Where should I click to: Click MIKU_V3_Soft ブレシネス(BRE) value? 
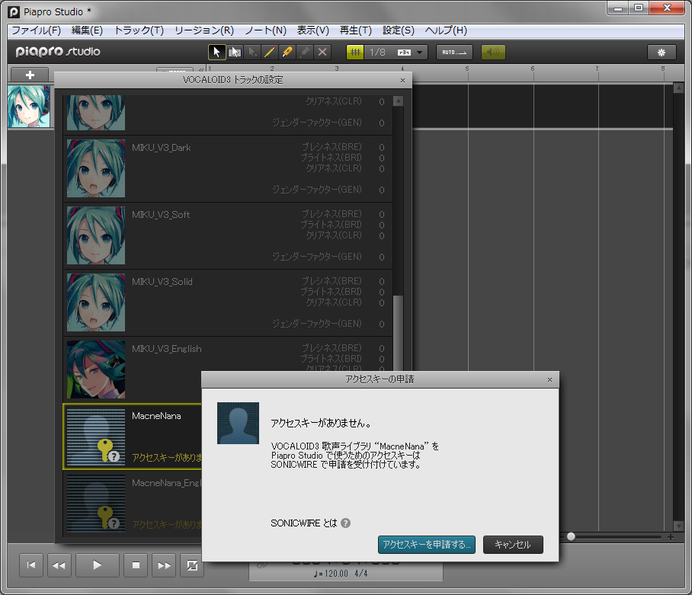tap(382, 214)
